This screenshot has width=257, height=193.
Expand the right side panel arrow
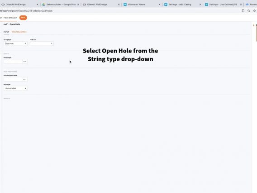click(x=254, y=25)
